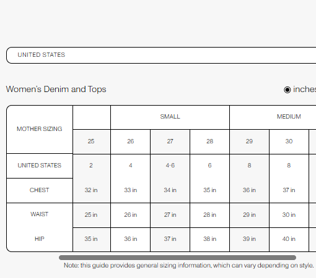Click the 4-6 US size cell
The width and height of the screenshot is (316, 278).
coord(170,166)
